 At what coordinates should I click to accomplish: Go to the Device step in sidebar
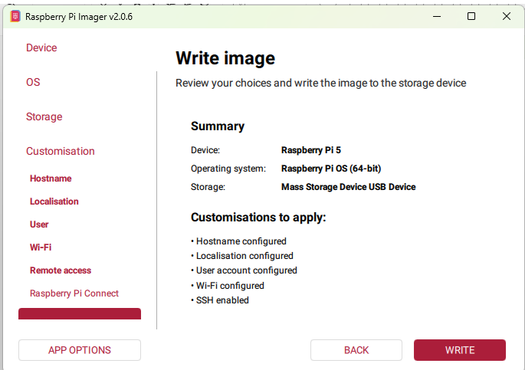pos(41,47)
